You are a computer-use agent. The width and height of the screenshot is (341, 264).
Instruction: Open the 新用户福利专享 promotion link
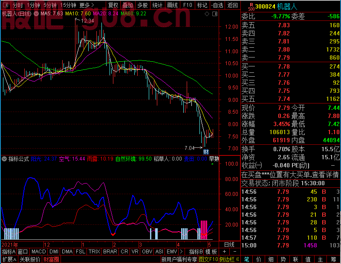coord(179,259)
